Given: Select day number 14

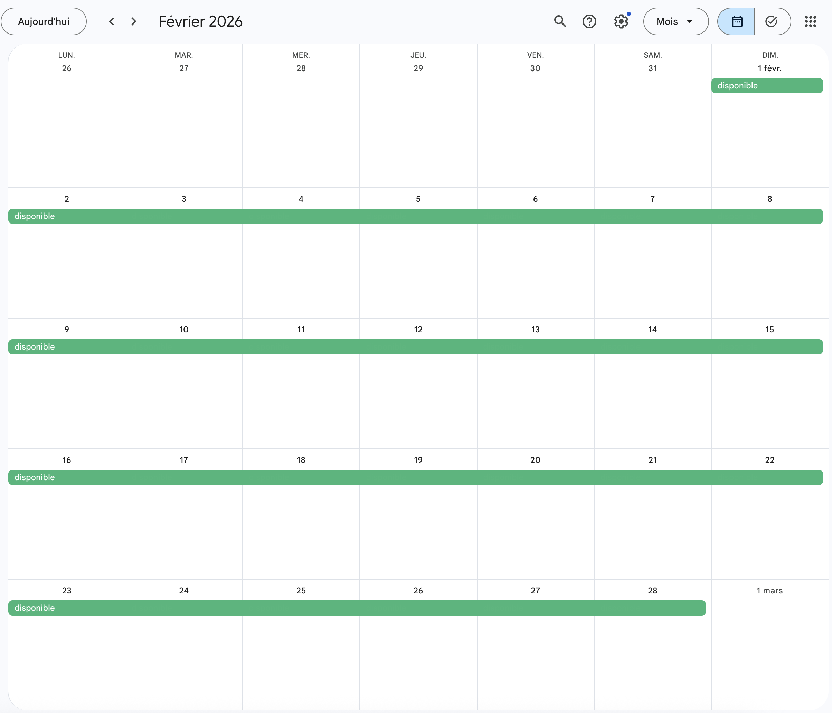Looking at the screenshot, I should click(652, 329).
